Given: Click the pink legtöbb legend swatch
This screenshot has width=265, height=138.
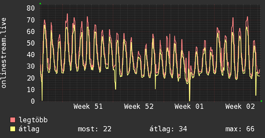Looking at the screenshot, I should pyautogui.click(x=13, y=120).
